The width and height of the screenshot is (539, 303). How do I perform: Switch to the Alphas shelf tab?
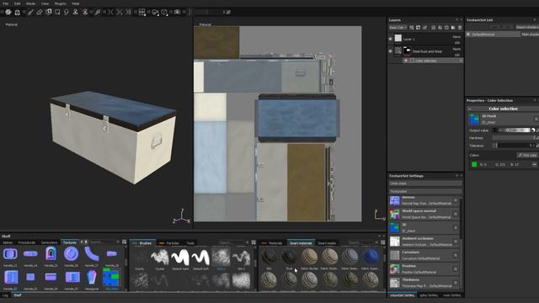click(8, 242)
